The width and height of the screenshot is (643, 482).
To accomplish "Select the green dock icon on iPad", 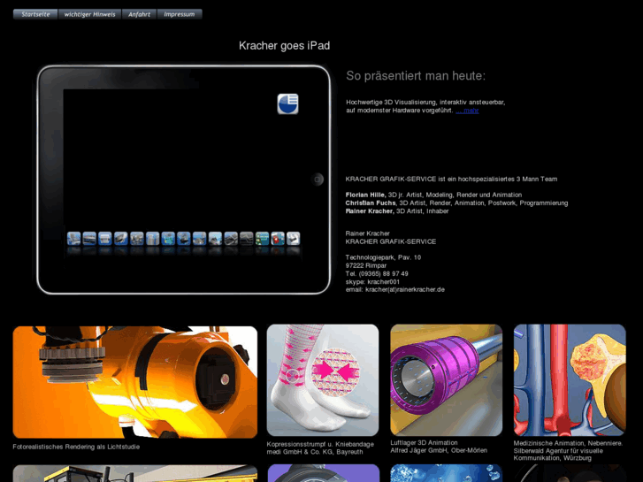I will pos(262,238).
